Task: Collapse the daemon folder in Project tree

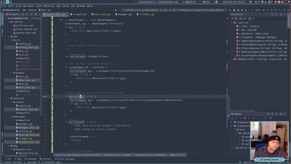Action: click(x=11, y=73)
